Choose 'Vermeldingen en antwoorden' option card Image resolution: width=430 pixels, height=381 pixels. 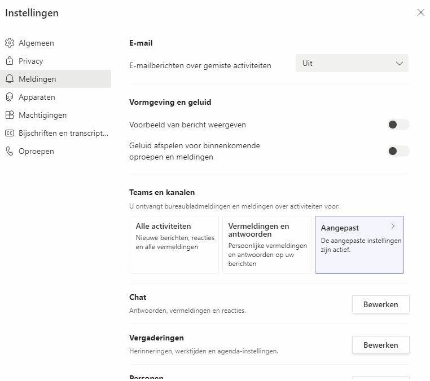[x=266, y=245]
